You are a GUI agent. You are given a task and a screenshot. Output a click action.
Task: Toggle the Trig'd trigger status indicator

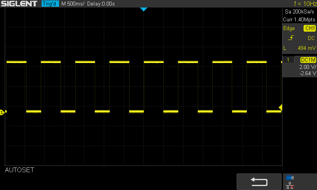pyautogui.click(x=50, y=4)
